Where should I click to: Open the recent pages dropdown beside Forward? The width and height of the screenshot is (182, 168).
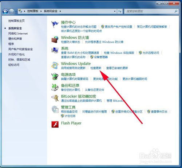(16, 12)
